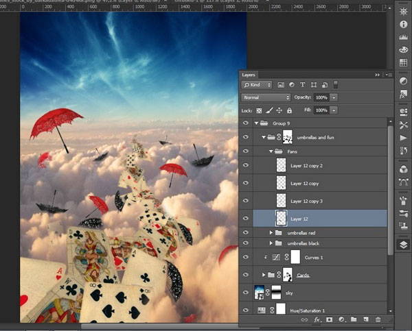
Task: Click the Opacity 100% value field
Action: click(x=321, y=97)
